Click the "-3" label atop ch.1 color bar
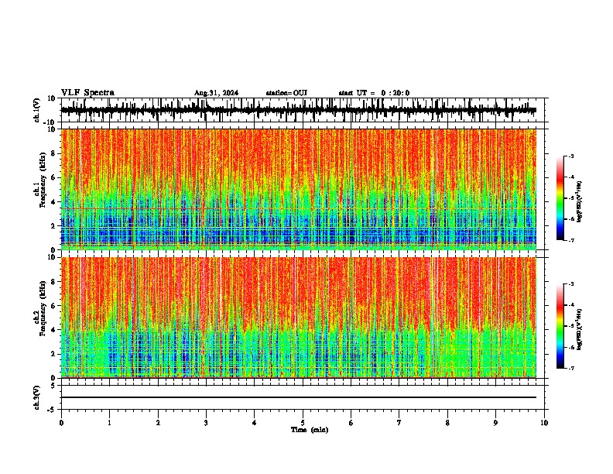613x474 pixels. coord(571,156)
